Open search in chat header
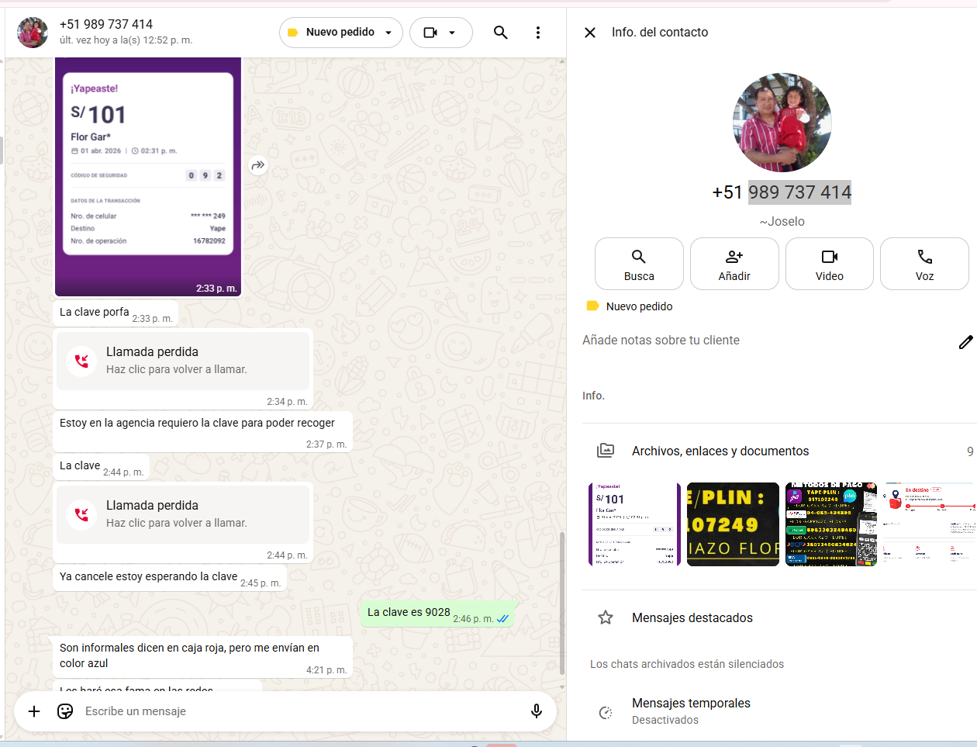The image size is (977, 747). pos(500,33)
